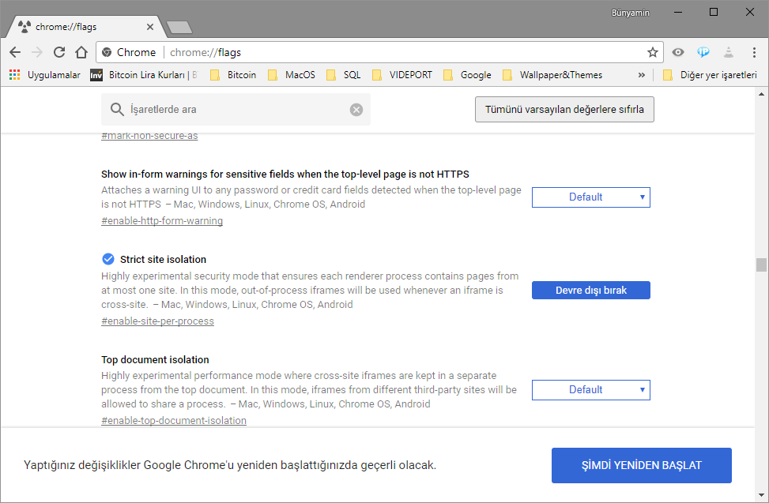
Task: Open the browser profile avatar icon
Action: (x=728, y=51)
